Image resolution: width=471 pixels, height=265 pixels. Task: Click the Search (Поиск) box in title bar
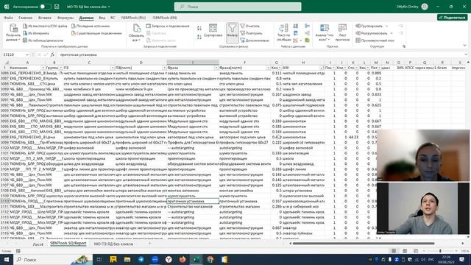pos(238,7)
